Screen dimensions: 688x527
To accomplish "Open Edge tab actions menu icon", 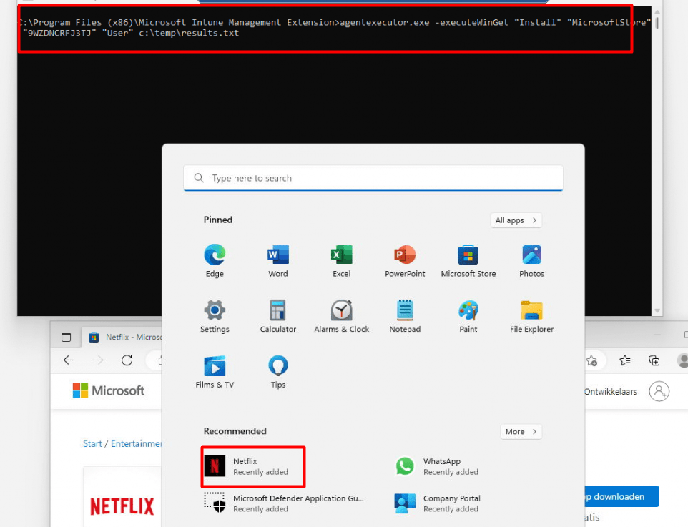I will 66,337.
